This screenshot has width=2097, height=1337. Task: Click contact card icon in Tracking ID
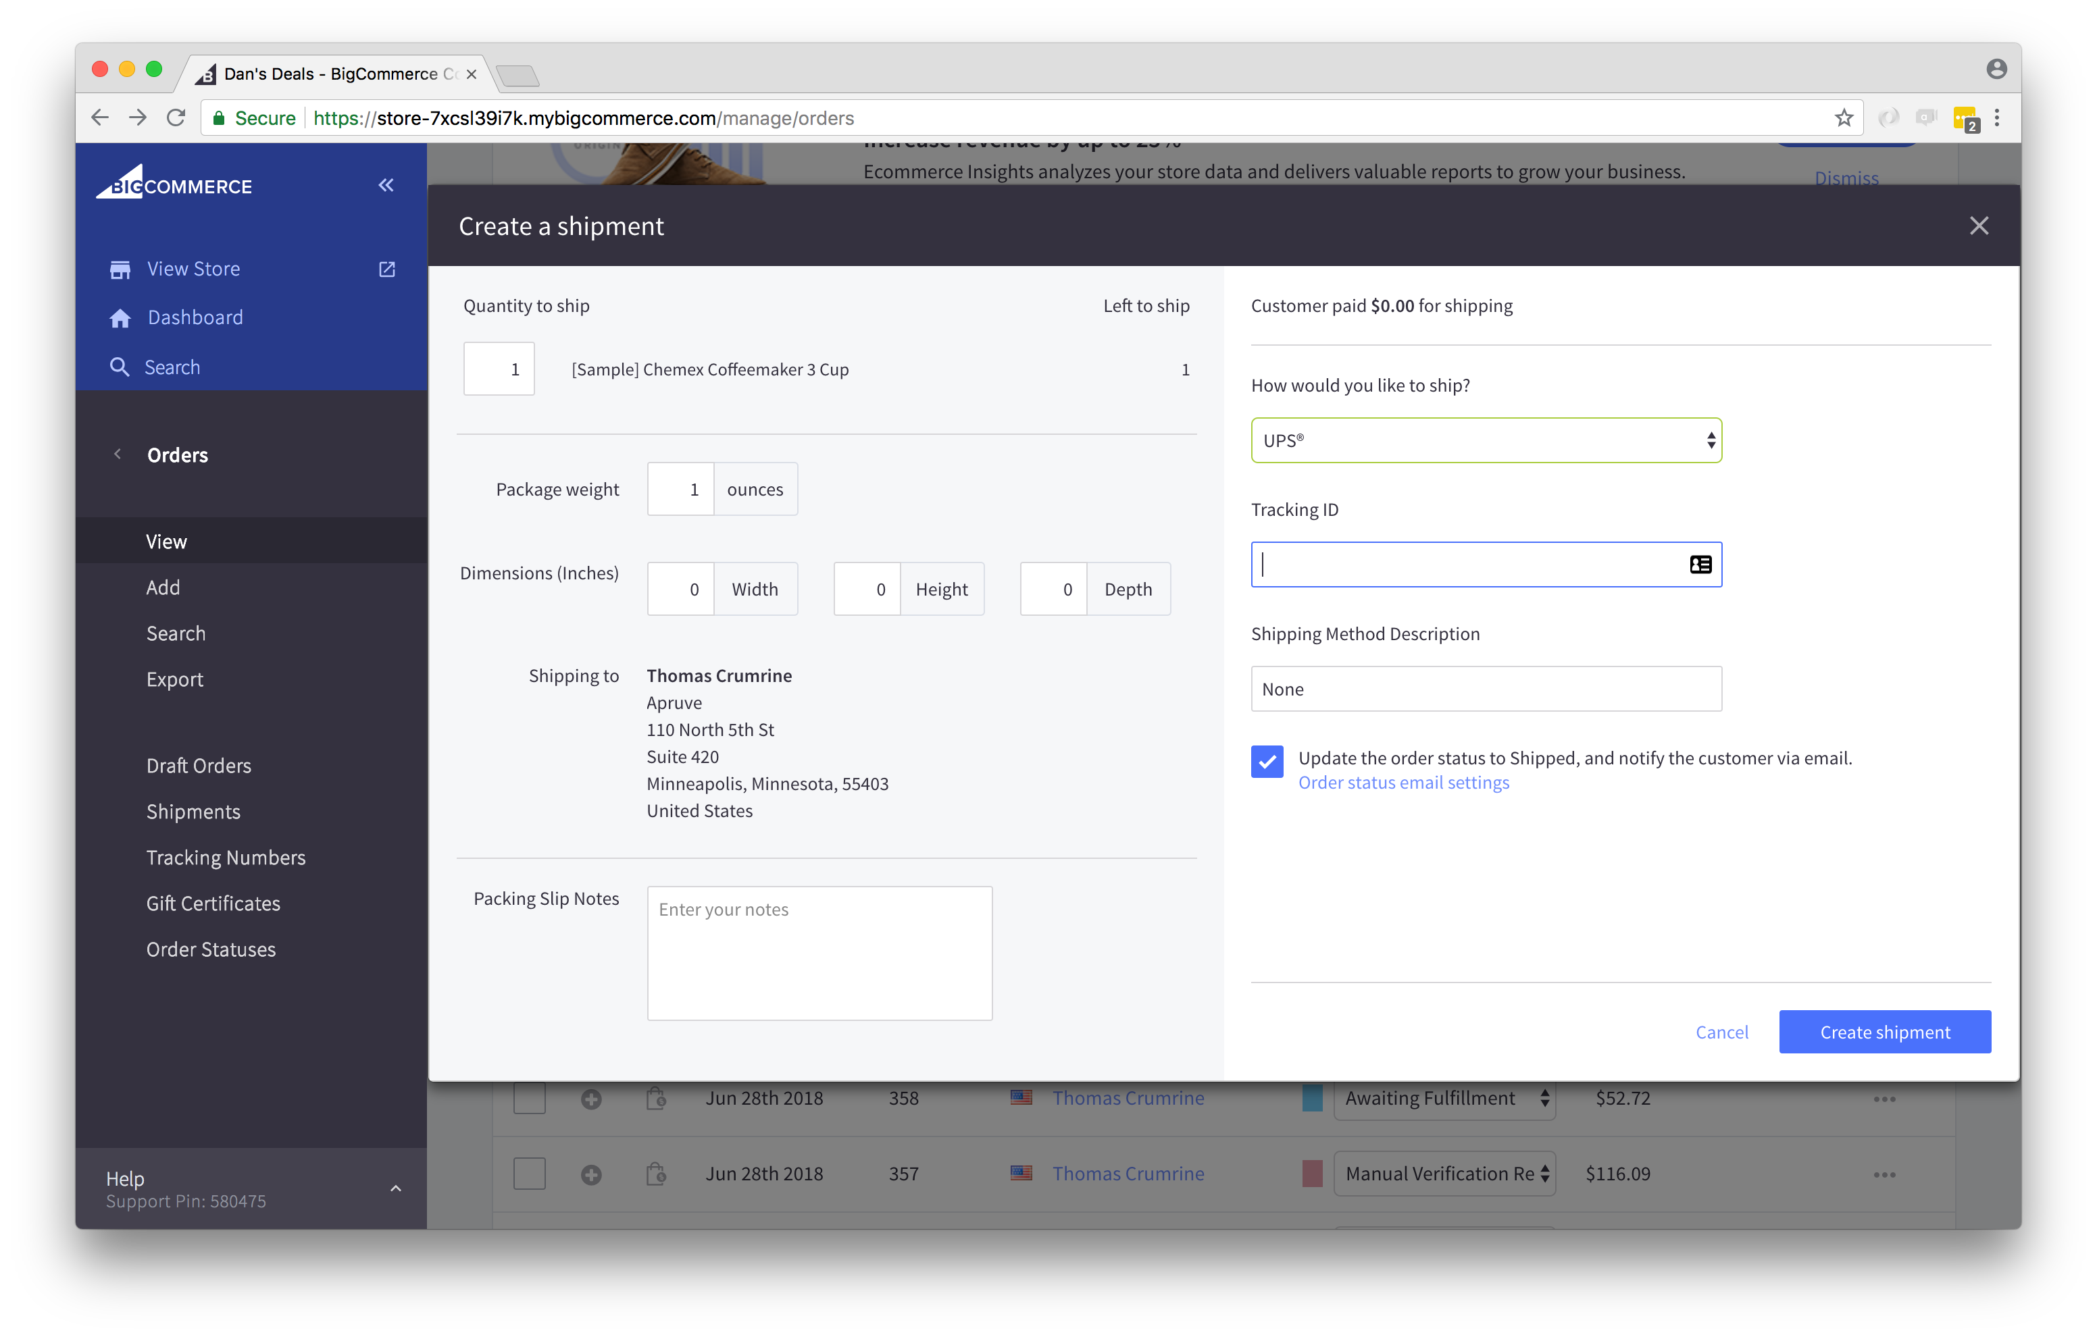(x=1700, y=565)
